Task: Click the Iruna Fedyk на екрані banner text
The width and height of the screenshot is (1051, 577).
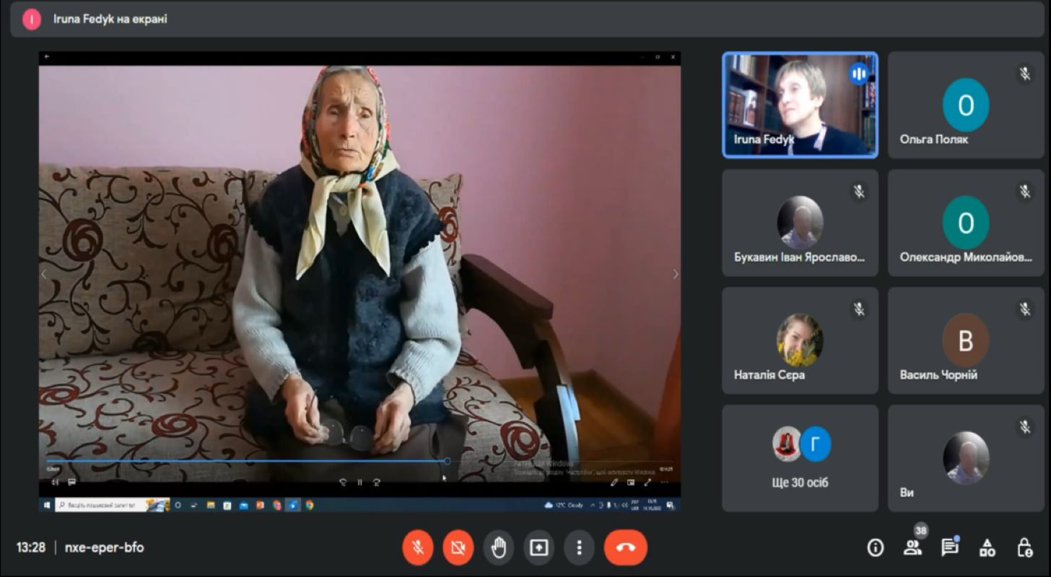Action: tap(110, 19)
